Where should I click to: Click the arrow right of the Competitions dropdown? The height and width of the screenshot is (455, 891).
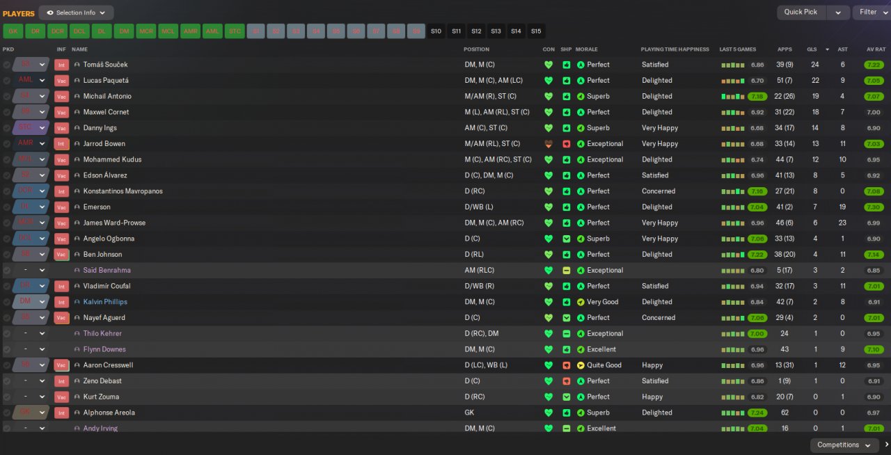point(887,445)
